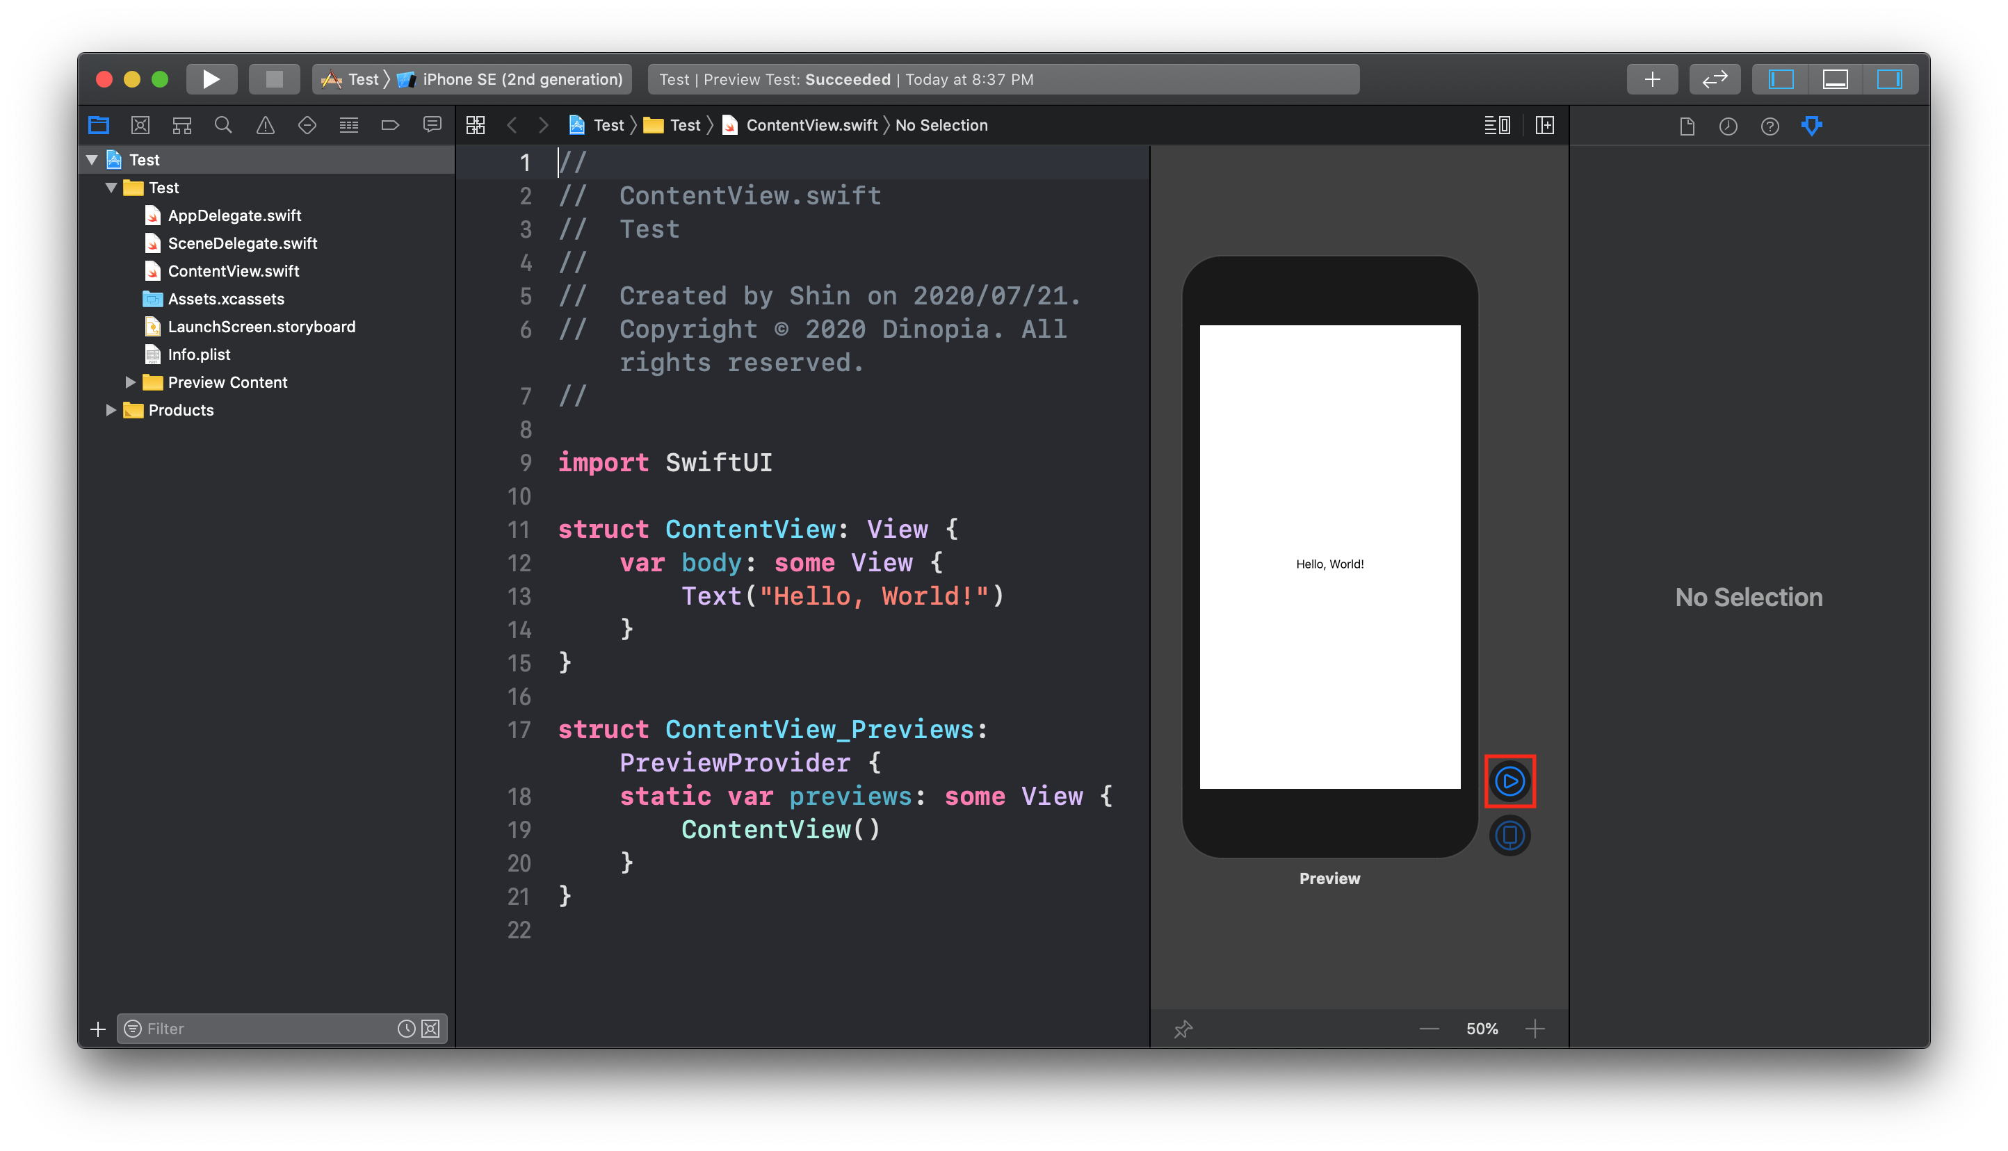Pin the preview with the pin icon

pyautogui.click(x=1183, y=1029)
